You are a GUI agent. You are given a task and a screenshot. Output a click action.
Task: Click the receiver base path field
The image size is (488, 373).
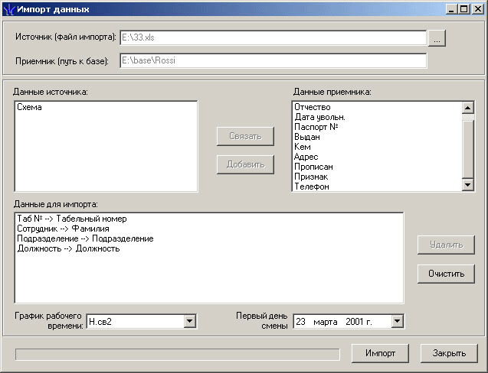point(273,60)
